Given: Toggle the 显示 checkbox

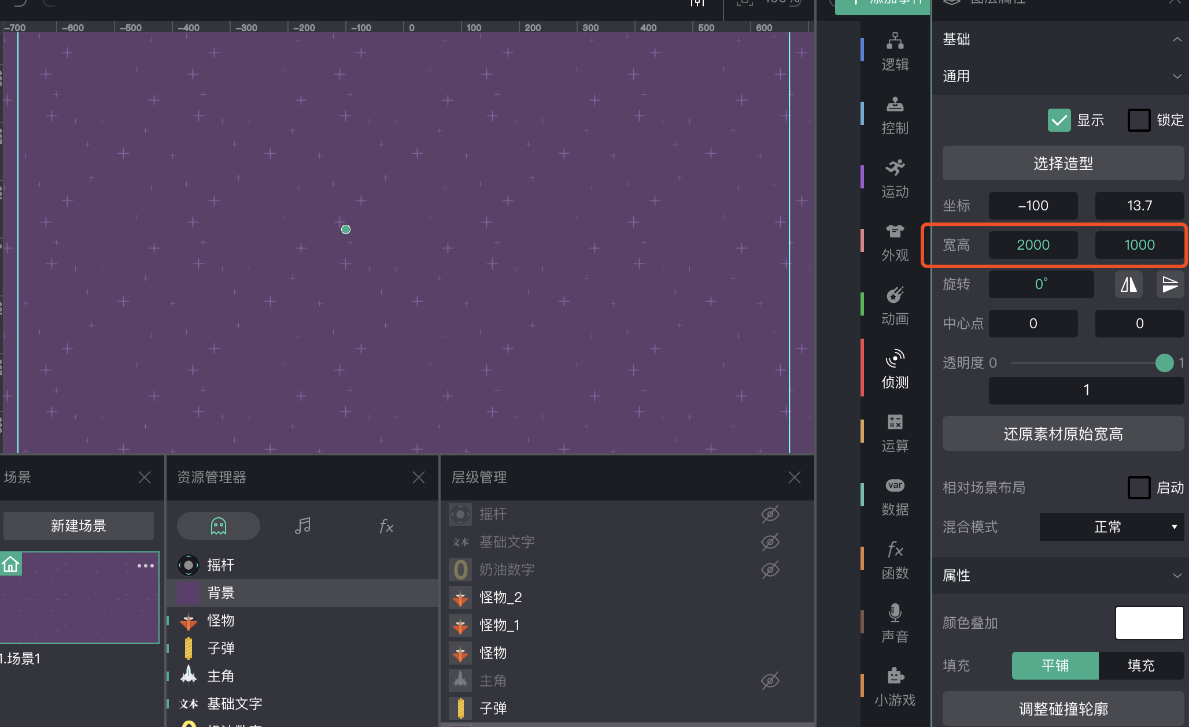Looking at the screenshot, I should [1059, 120].
